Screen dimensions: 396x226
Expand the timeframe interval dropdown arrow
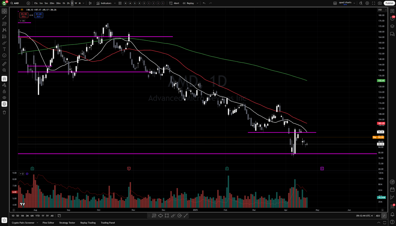83,3
